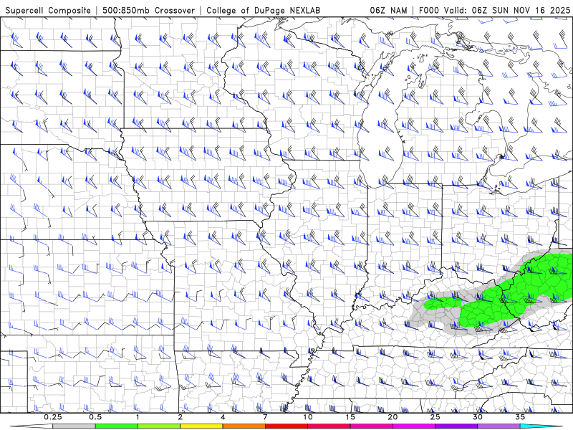Click the "F000 Valid: 06Z SUN NOV 16 2025" text
The image size is (573, 430).
click(x=494, y=10)
